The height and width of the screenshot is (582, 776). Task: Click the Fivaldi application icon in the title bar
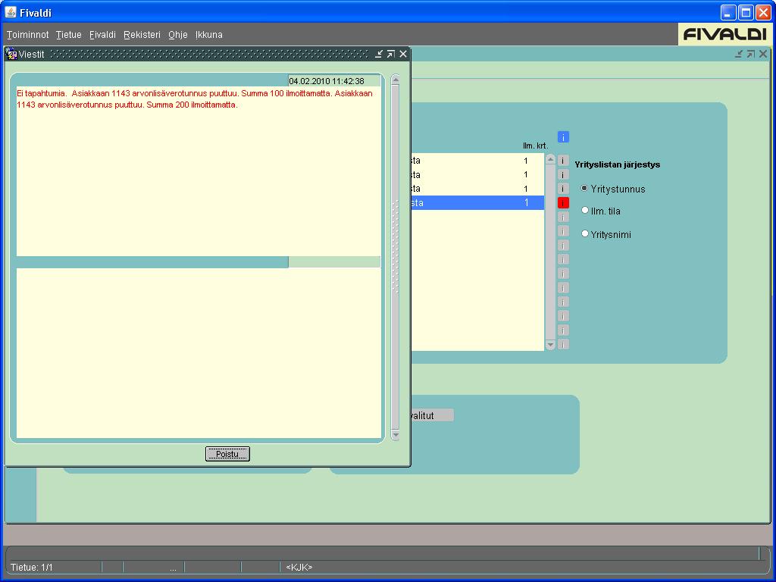coord(11,12)
